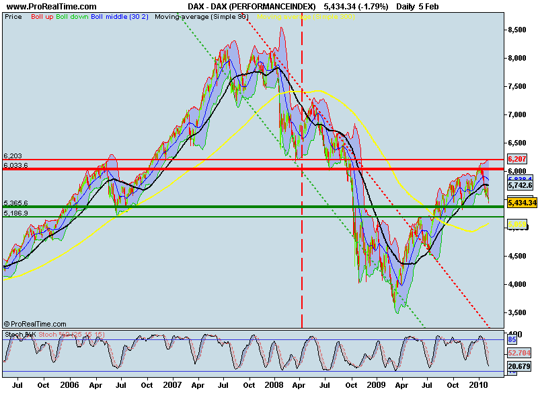Select the vertical red dashed marker line
The width and height of the screenshot is (538, 404).
coord(302,170)
